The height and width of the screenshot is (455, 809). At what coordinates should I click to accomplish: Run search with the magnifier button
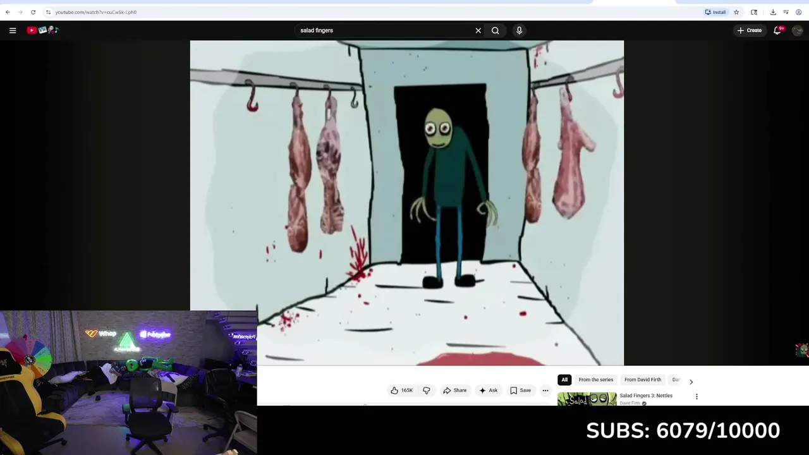click(496, 30)
